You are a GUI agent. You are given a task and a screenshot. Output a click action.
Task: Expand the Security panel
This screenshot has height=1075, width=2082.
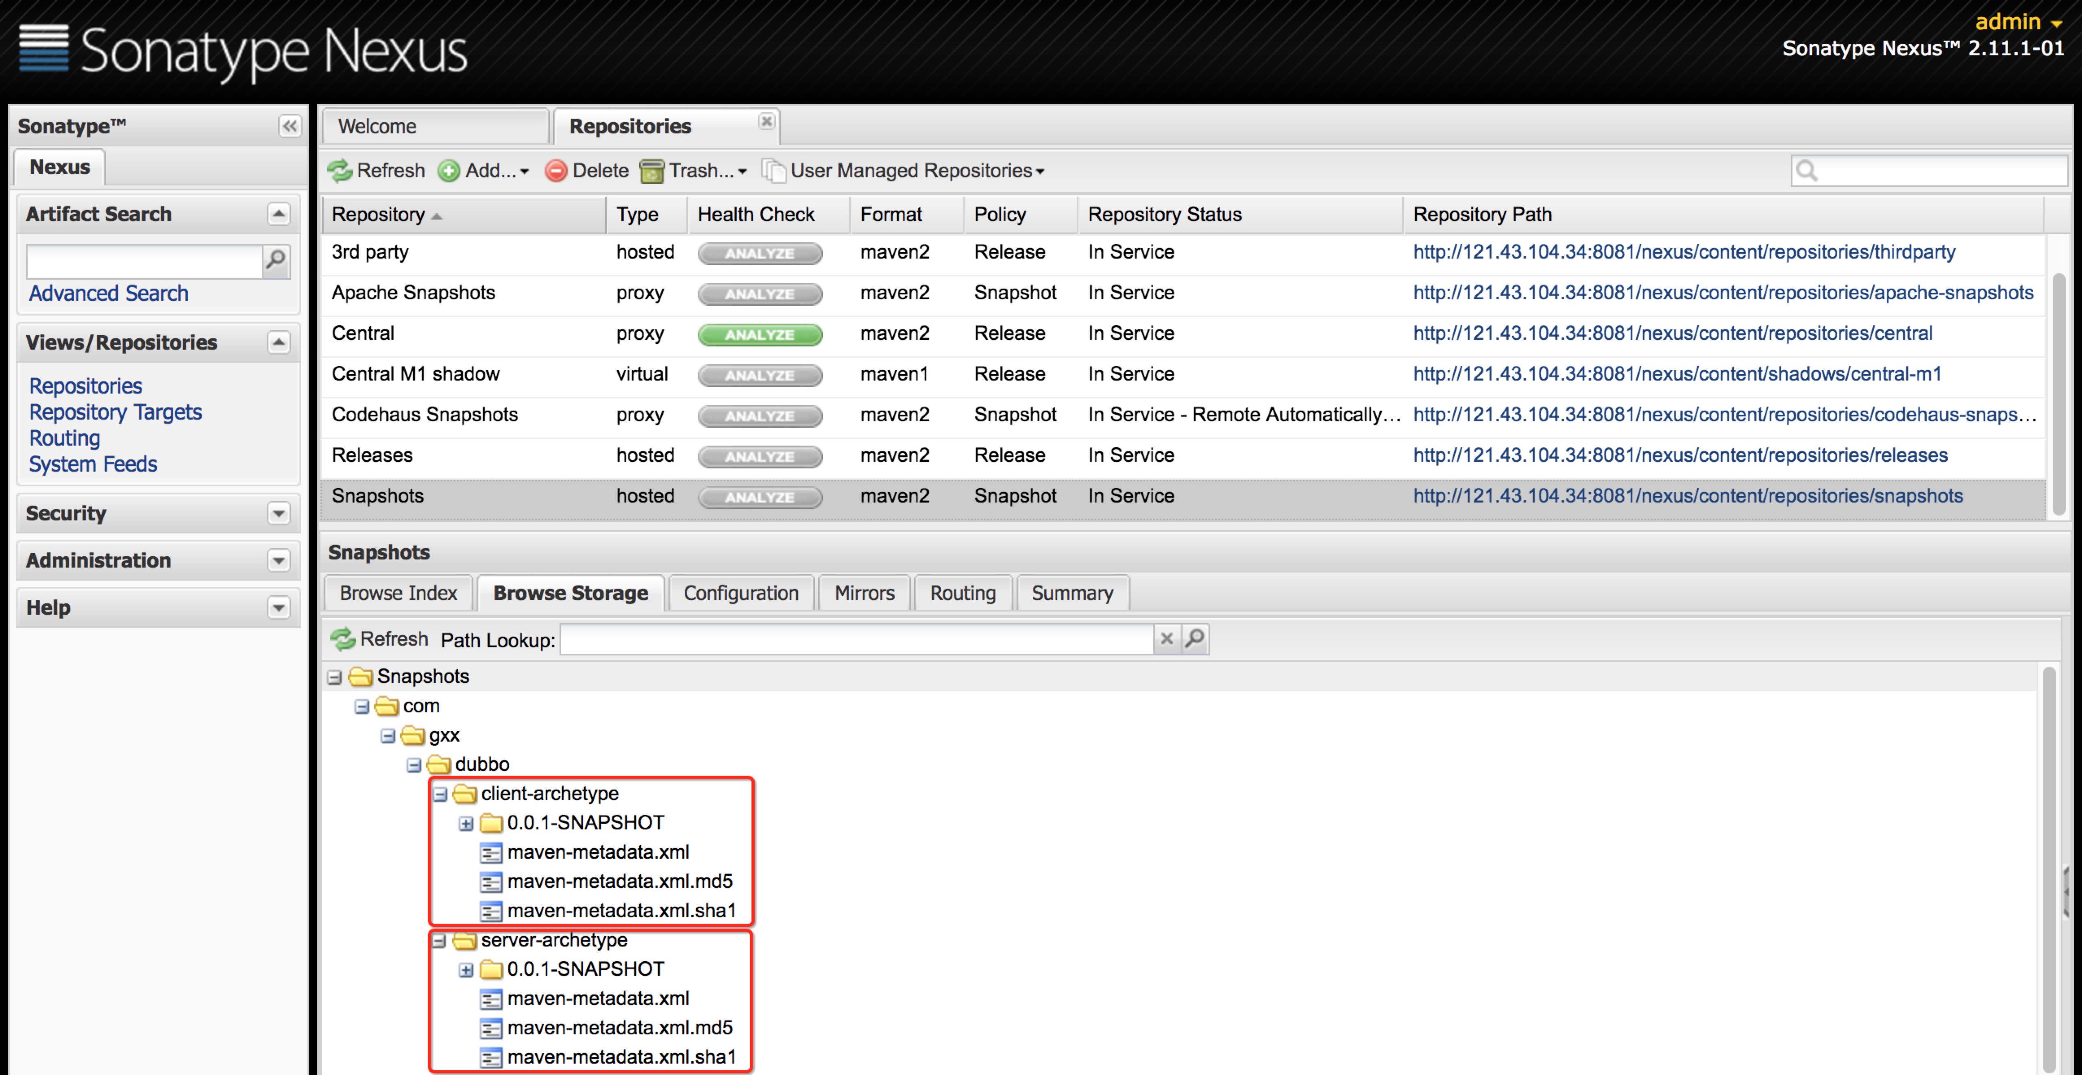tap(278, 513)
